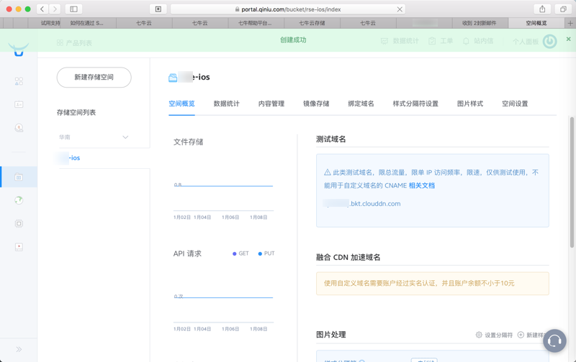Open the 相关文档 documentation link
Image resolution: width=576 pixels, height=362 pixels.
coord(421,185)
